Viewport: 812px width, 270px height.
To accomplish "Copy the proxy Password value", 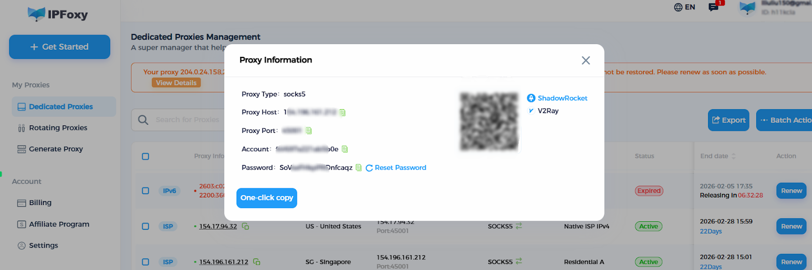I will pyautogui.click(x=359, y=168).
